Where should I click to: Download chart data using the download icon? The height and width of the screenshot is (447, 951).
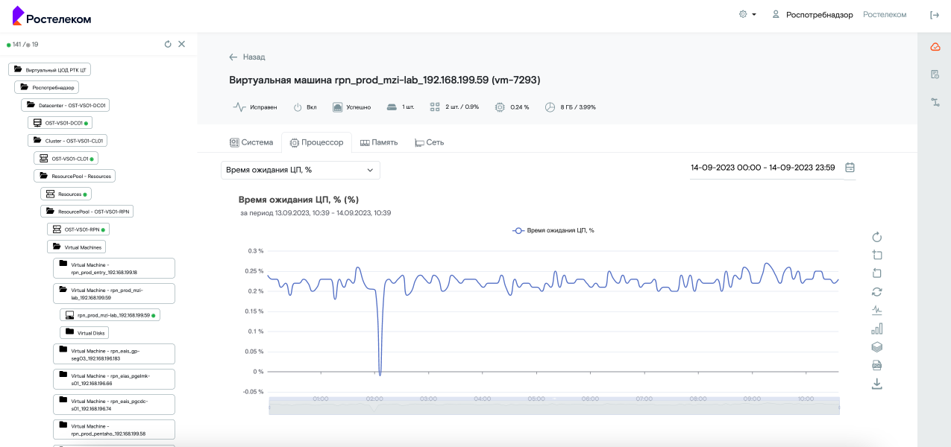tap(877, 384)
